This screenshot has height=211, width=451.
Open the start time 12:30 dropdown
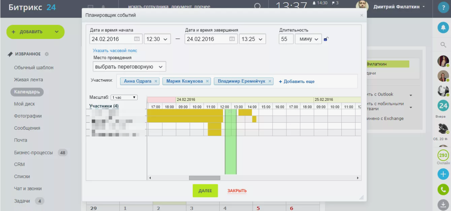point(157,39)
